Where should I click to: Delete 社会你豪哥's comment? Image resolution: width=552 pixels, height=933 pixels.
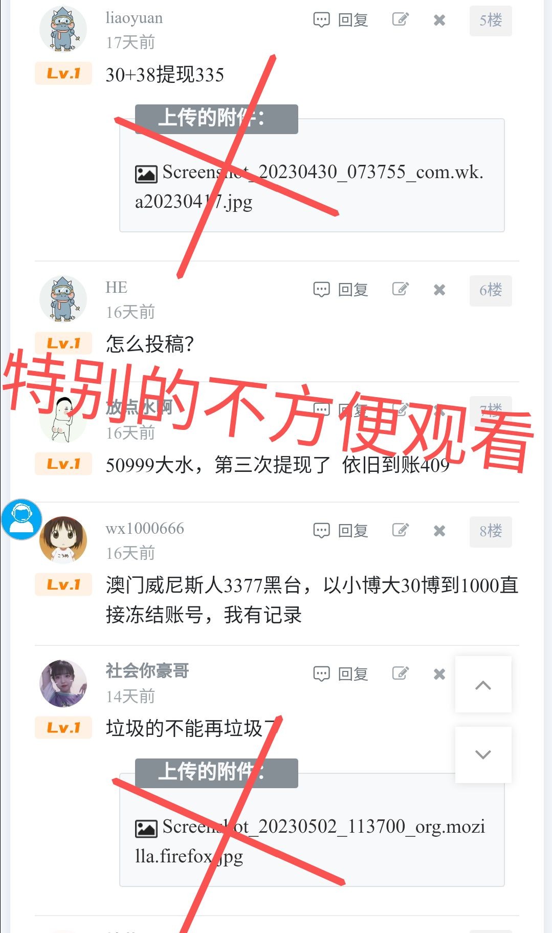click(439, 675)
